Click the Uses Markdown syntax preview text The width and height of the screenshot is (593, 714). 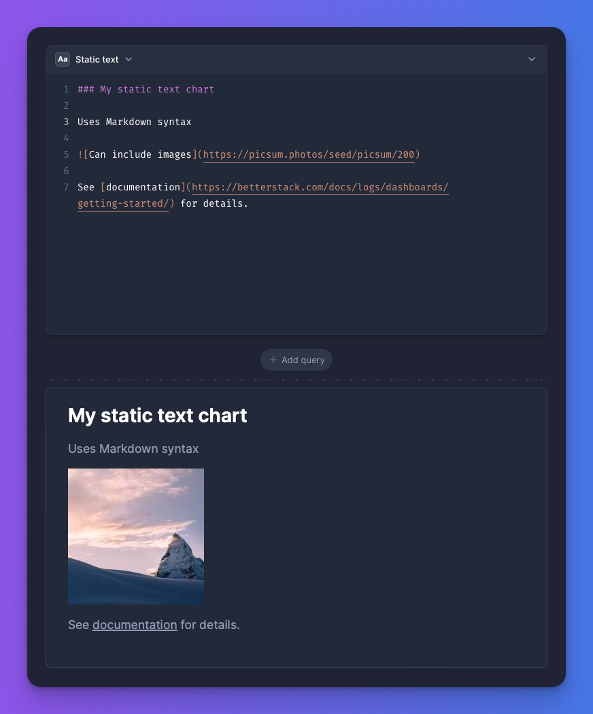point(133,449)
